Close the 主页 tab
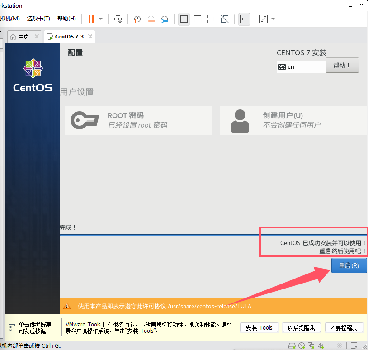Image resolution: width=368 pixels, height=350 pixels. 37,36
